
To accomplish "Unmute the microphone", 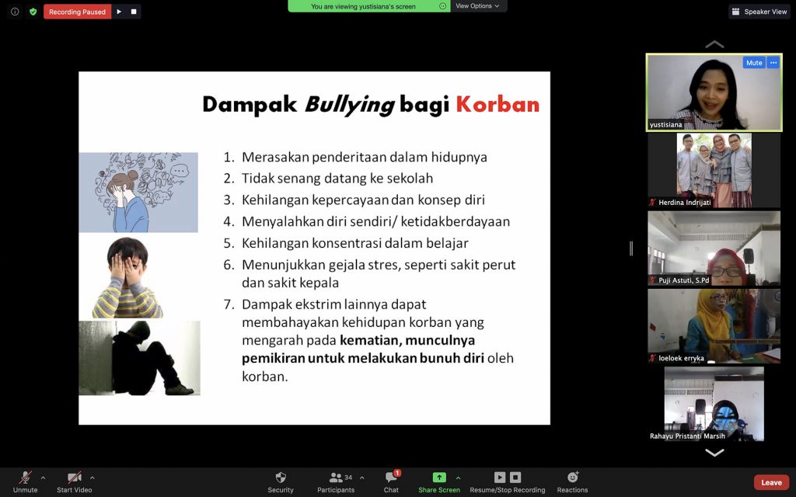I will [x=25, y=478].
